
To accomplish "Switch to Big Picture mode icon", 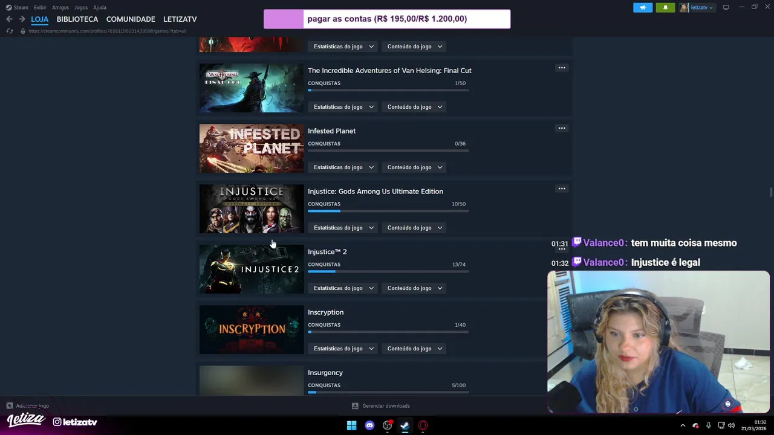I will [726, 7].
